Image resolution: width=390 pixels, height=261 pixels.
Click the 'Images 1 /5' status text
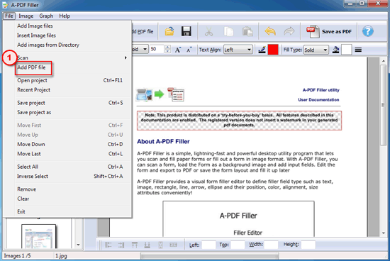point(17,256)
